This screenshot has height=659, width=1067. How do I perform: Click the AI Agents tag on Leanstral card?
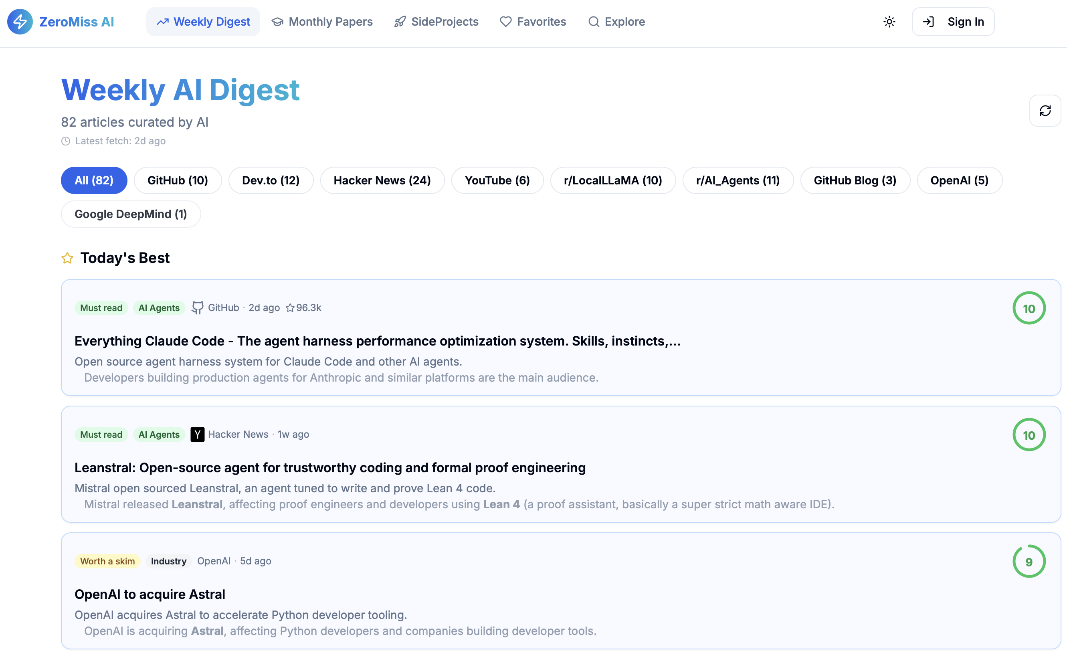click(x=159, y=435)
